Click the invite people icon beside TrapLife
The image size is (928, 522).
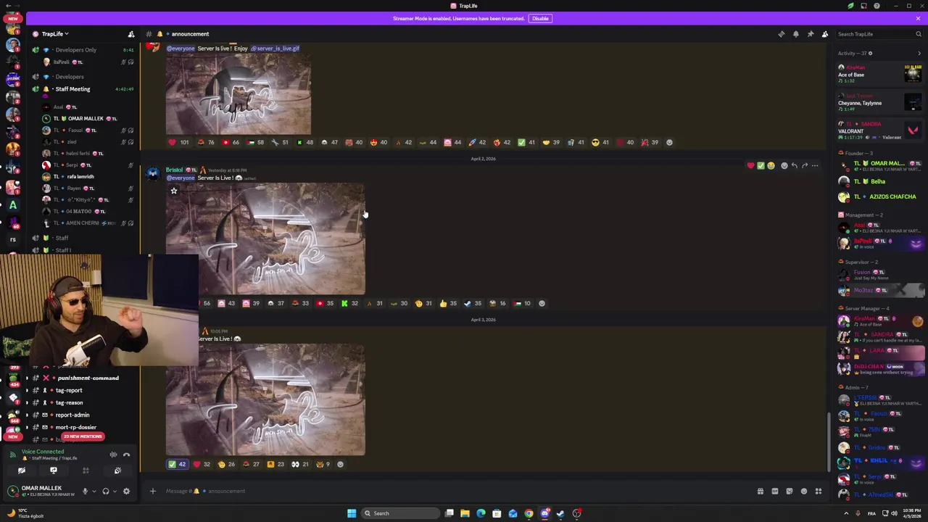[x=131, y=34]
